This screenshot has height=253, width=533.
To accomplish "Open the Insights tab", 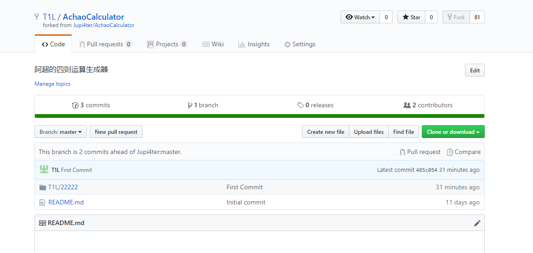I will tap(254, 44).
